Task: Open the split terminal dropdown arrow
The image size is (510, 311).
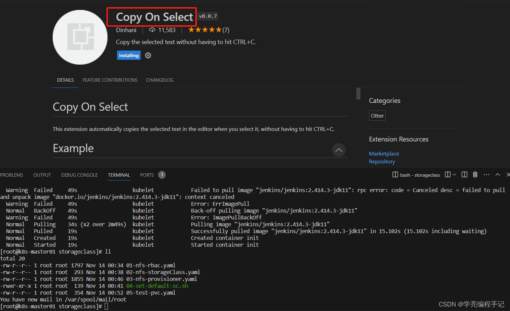Action: [455, 175]
